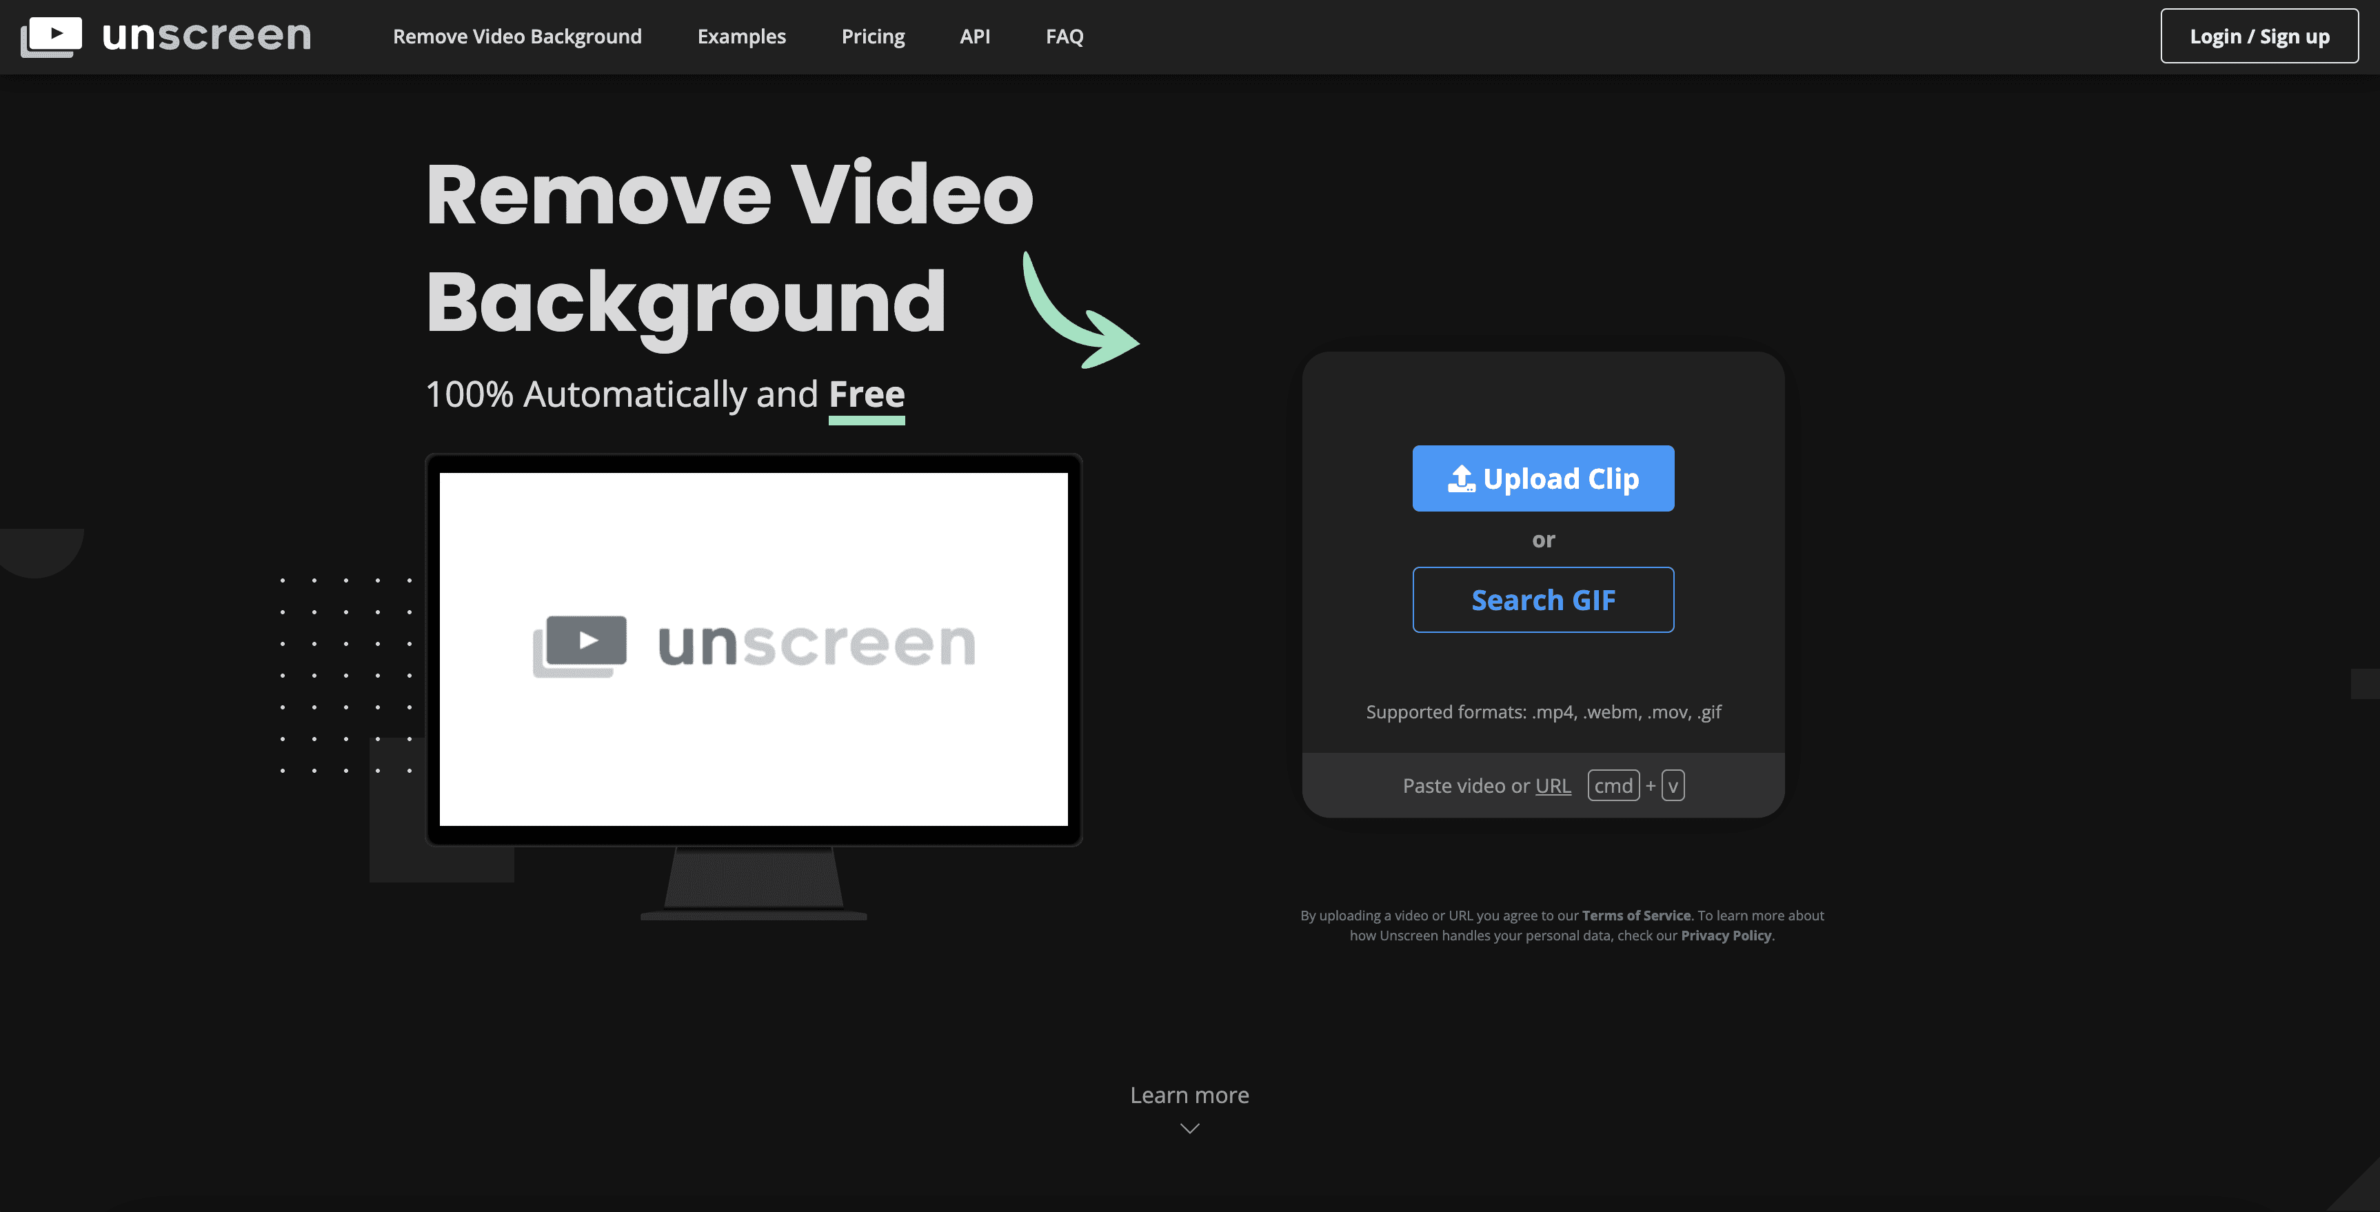The image size is (2380, 1212).
Task: Click the unscreen logo icon
Action: pos(52,36)
